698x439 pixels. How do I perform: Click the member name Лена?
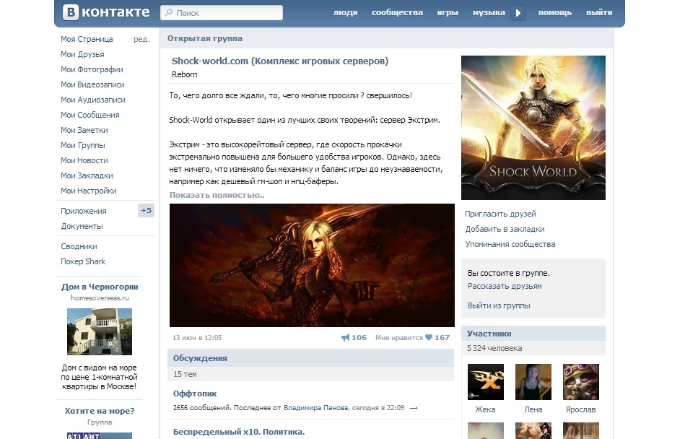[x=533, y=409]
